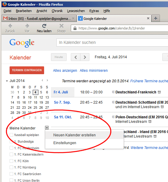
Task: Switch to the Gmail Inbox (85) tab
Action: tap(39, 18)
